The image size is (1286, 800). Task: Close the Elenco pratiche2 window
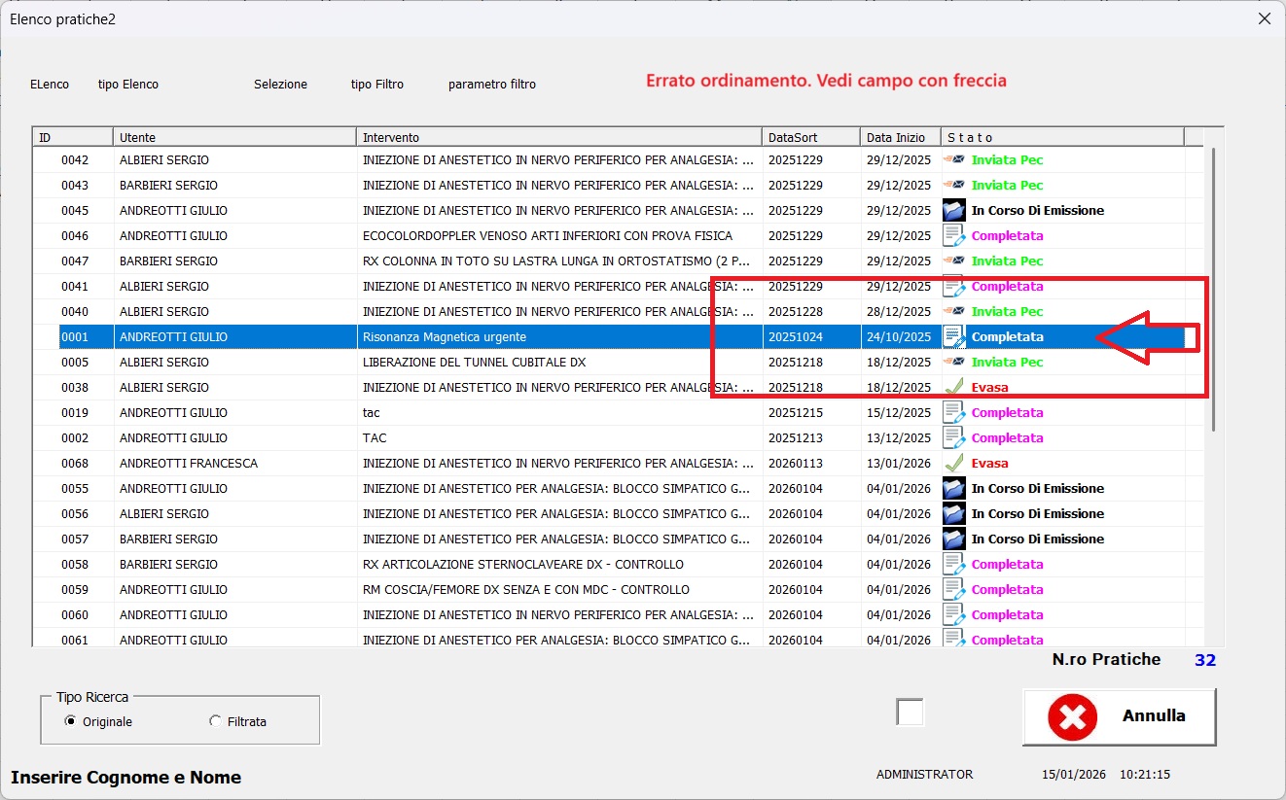[x=1264, y=18]
